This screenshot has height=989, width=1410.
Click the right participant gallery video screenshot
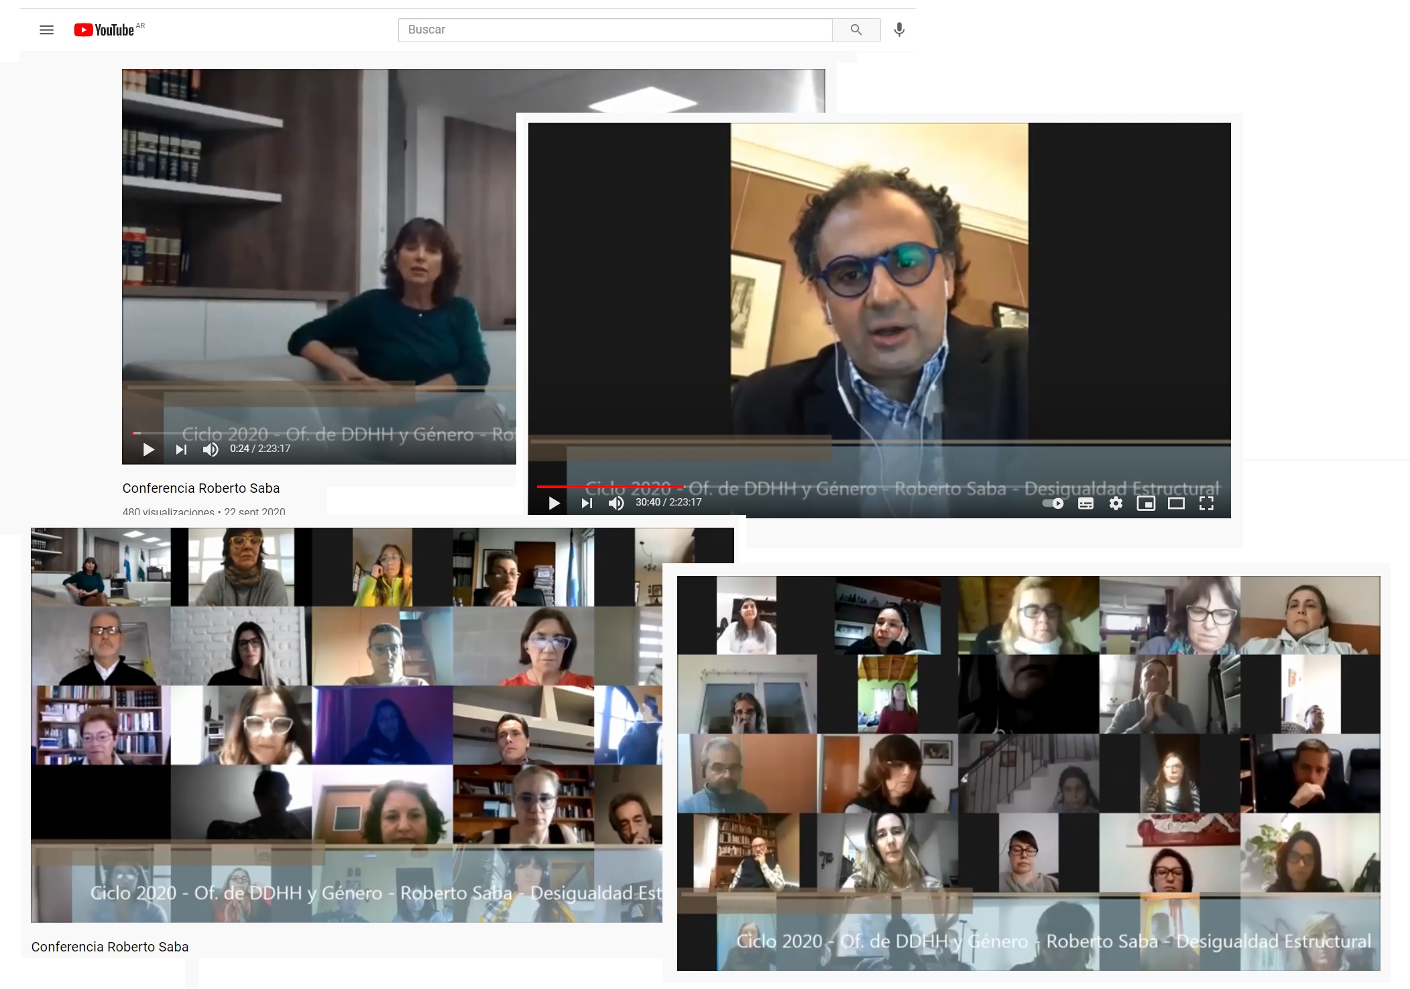pyautogui.click(x=1029, y=773)
